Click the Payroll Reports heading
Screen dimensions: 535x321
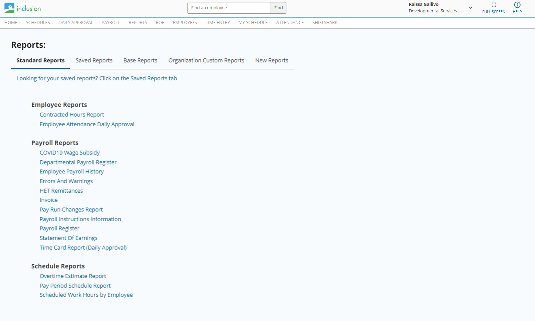click(55, 143)
